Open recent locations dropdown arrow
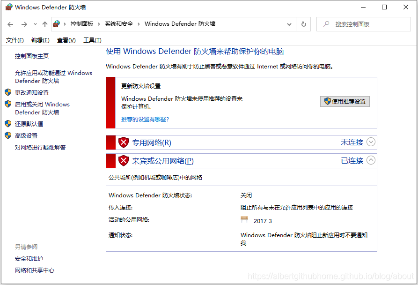The width and height of the screenshot is (418, 285). [35, 24]
